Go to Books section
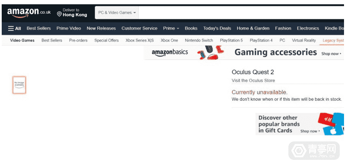Viewport: 350px width, 165px height. pyautogui.click(x=191, y=28)
